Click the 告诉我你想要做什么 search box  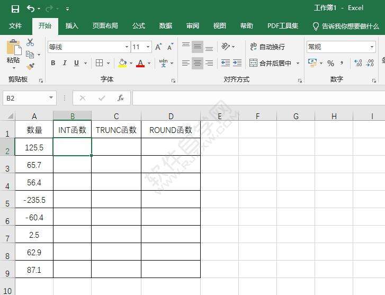[x=346, y=26]
